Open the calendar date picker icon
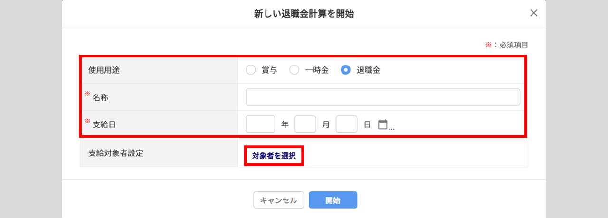This screenshot has height=218, width=608. pyautogui.click(x=382, y=124)
